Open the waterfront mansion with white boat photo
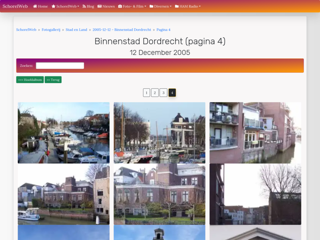320x240 pixels. coord(64,194)
